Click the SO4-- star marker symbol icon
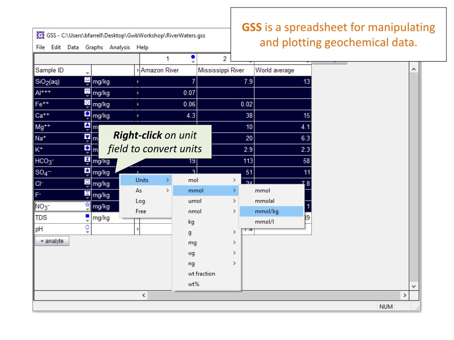This screenshot has width=454, height=340. click(x=87, y=170)
